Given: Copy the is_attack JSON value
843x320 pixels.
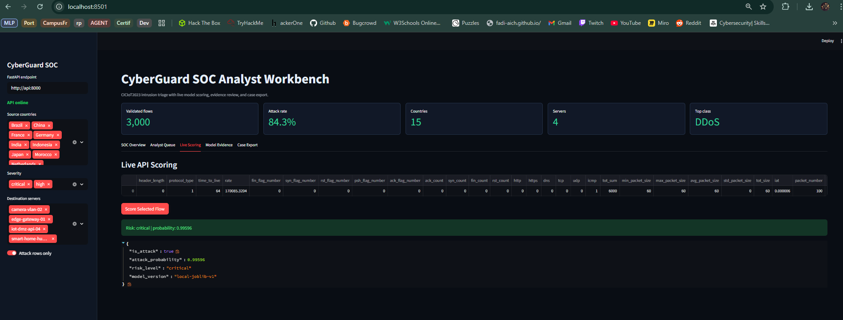Looking at the screenshot, I should [177, 251].
